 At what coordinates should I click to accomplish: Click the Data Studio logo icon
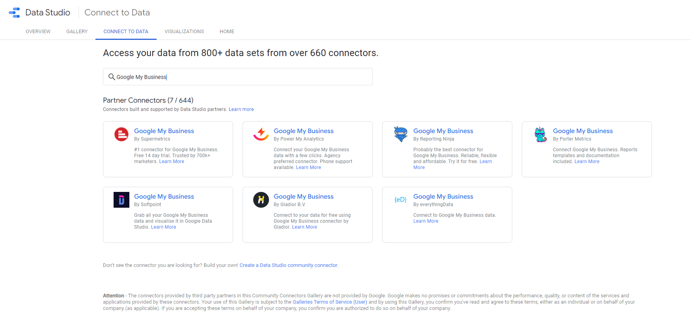coord(15,13)
